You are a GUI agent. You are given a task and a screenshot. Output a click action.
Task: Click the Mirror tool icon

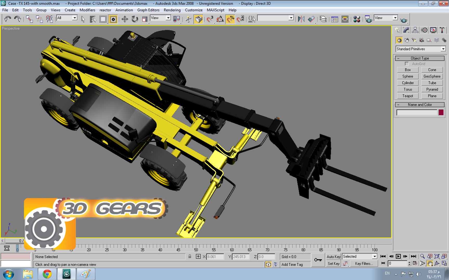tap(301, 19)
